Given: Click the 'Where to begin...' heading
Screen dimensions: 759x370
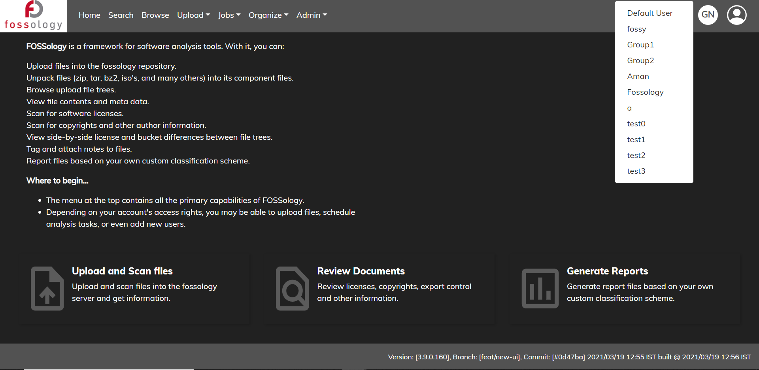Looking at the screenshot, I should click(x=57, y=180).
